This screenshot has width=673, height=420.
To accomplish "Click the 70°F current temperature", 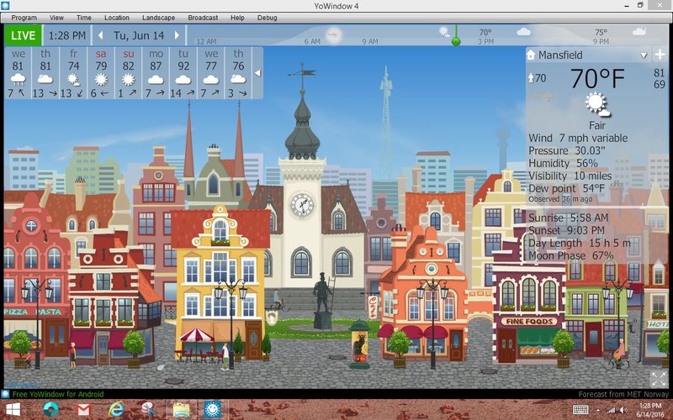I will tap(597, 78).
